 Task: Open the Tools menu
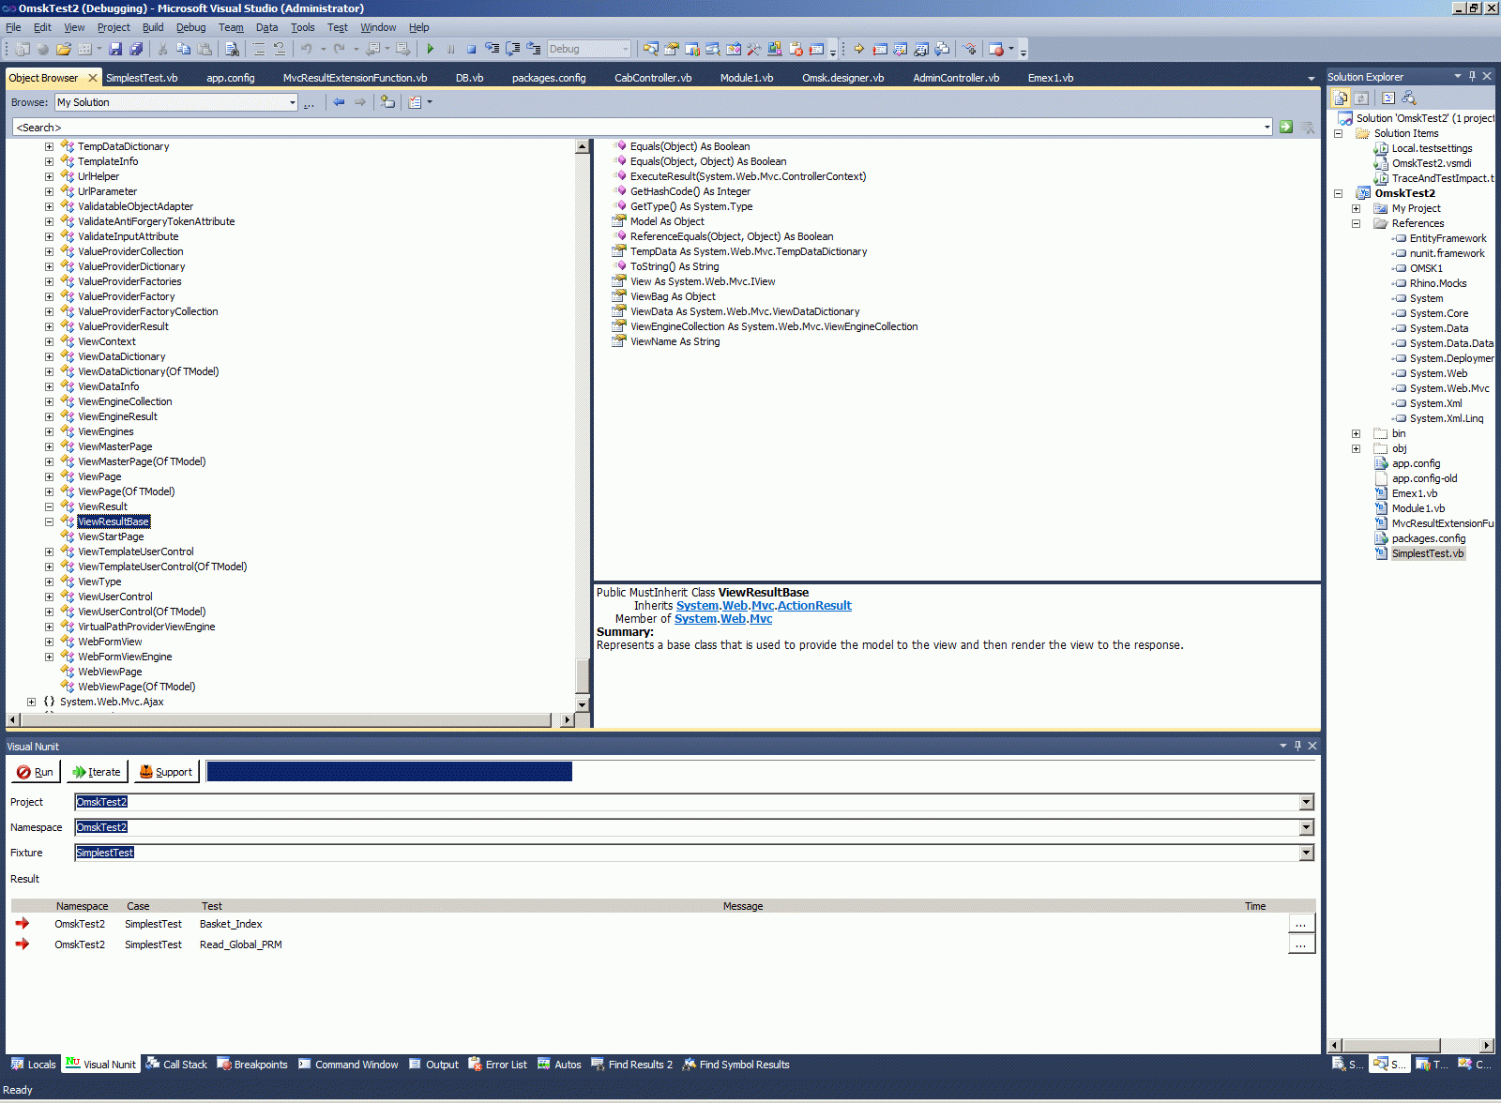302,27
